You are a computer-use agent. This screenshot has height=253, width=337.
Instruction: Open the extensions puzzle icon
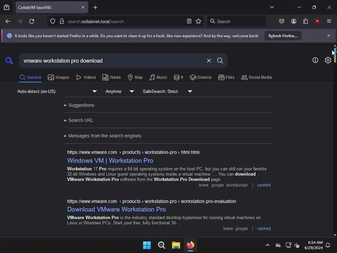[x=305, y=21]
